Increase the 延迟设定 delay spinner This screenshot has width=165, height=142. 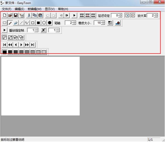[120, 15]
